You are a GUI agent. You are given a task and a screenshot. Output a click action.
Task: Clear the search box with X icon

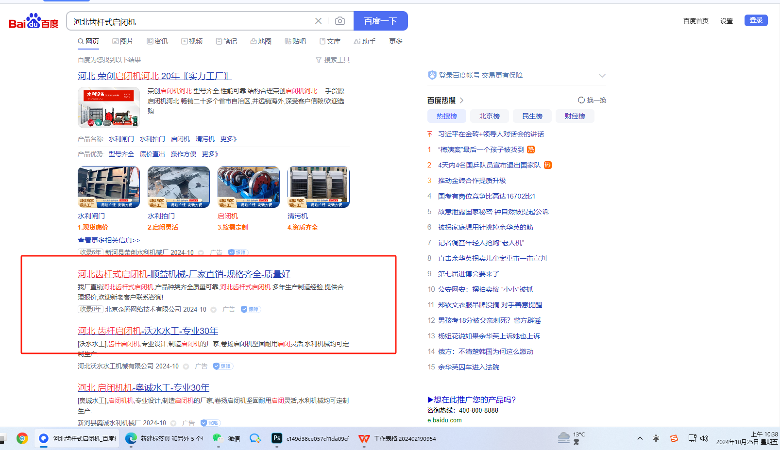pyautogui.click(x=318, y=21)
